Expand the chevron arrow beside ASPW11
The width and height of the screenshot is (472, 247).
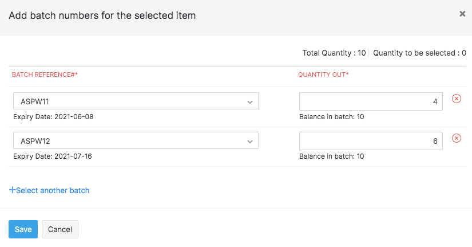pyautogui.click(x=250, y=102)
